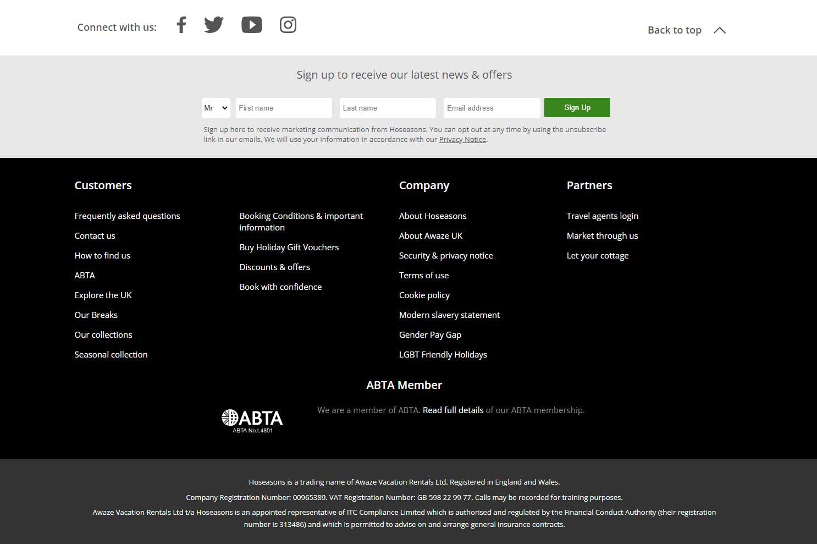
Task: Click the ABTA logo
Action: (252, 421)
